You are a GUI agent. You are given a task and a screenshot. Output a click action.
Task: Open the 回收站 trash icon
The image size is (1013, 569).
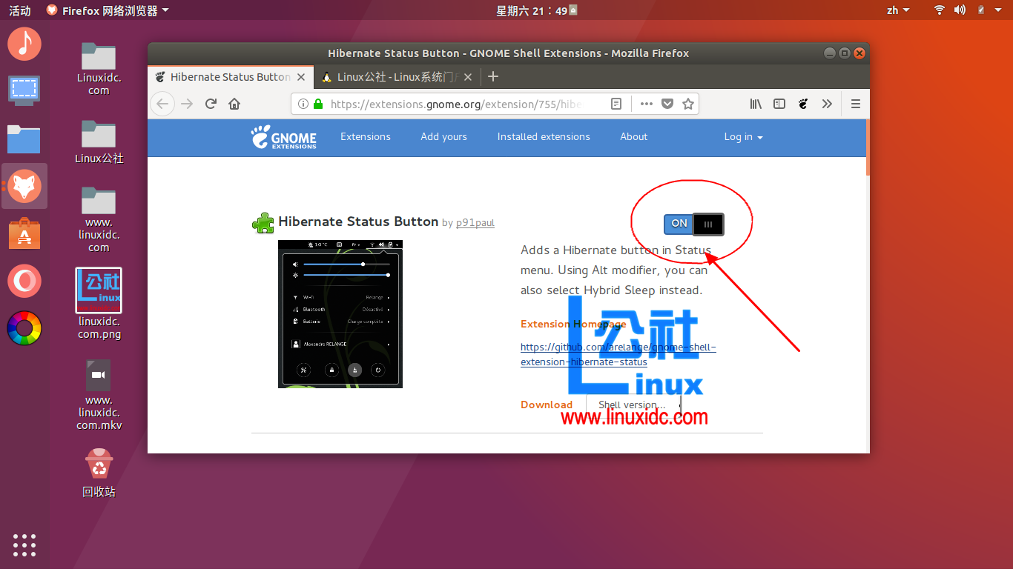99,473
